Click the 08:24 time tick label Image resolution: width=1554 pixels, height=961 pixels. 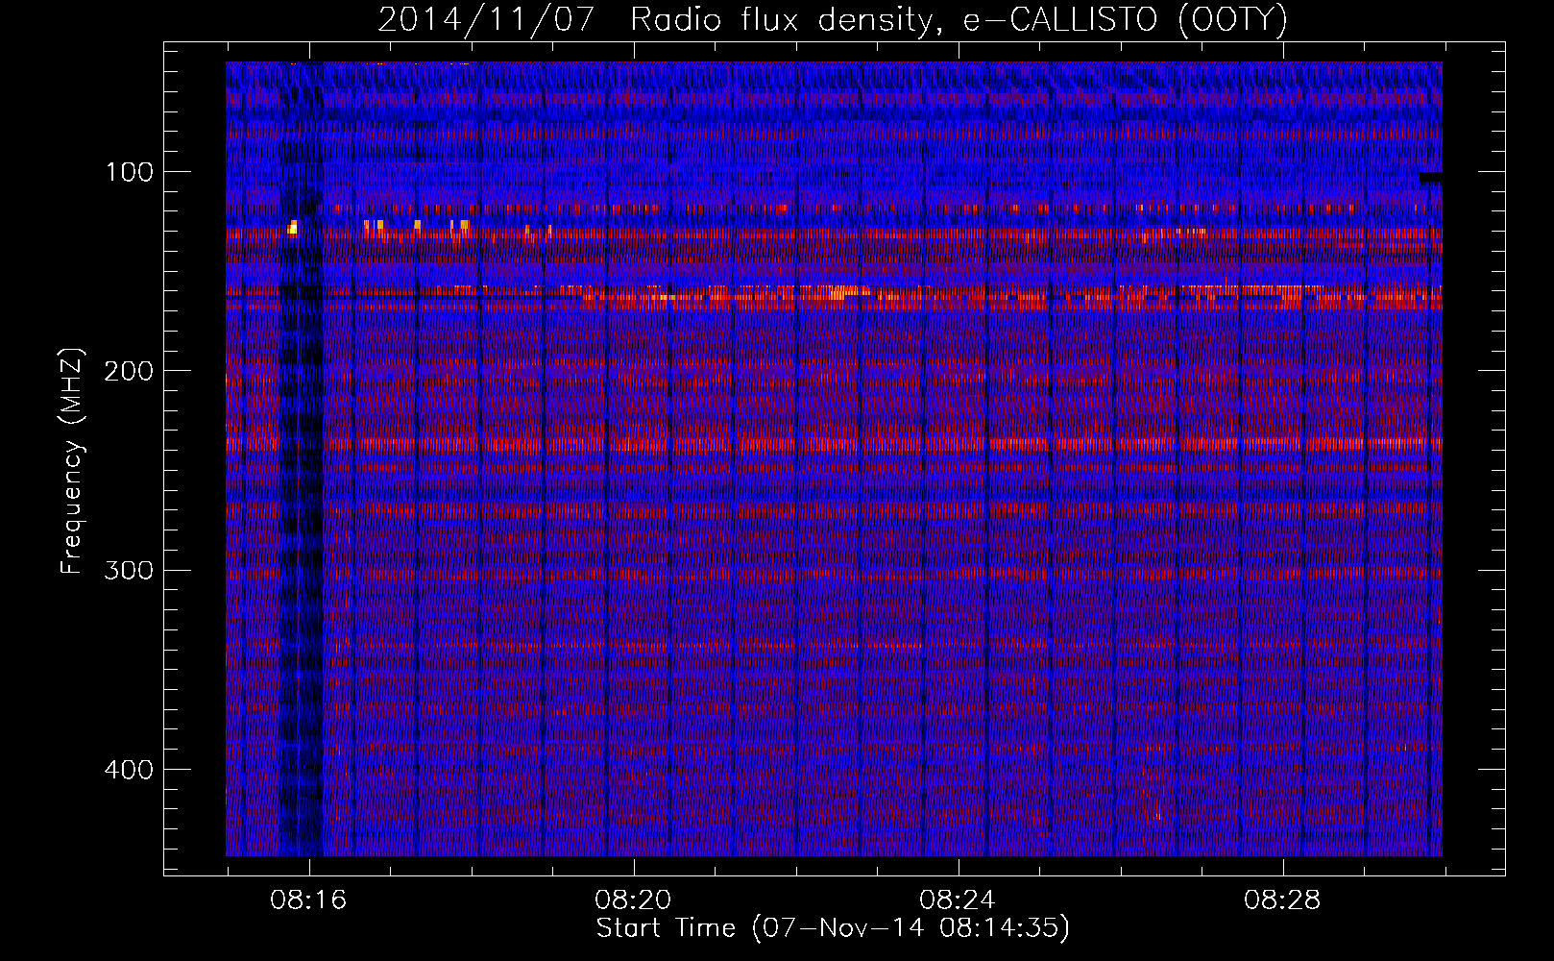(958, 900)
